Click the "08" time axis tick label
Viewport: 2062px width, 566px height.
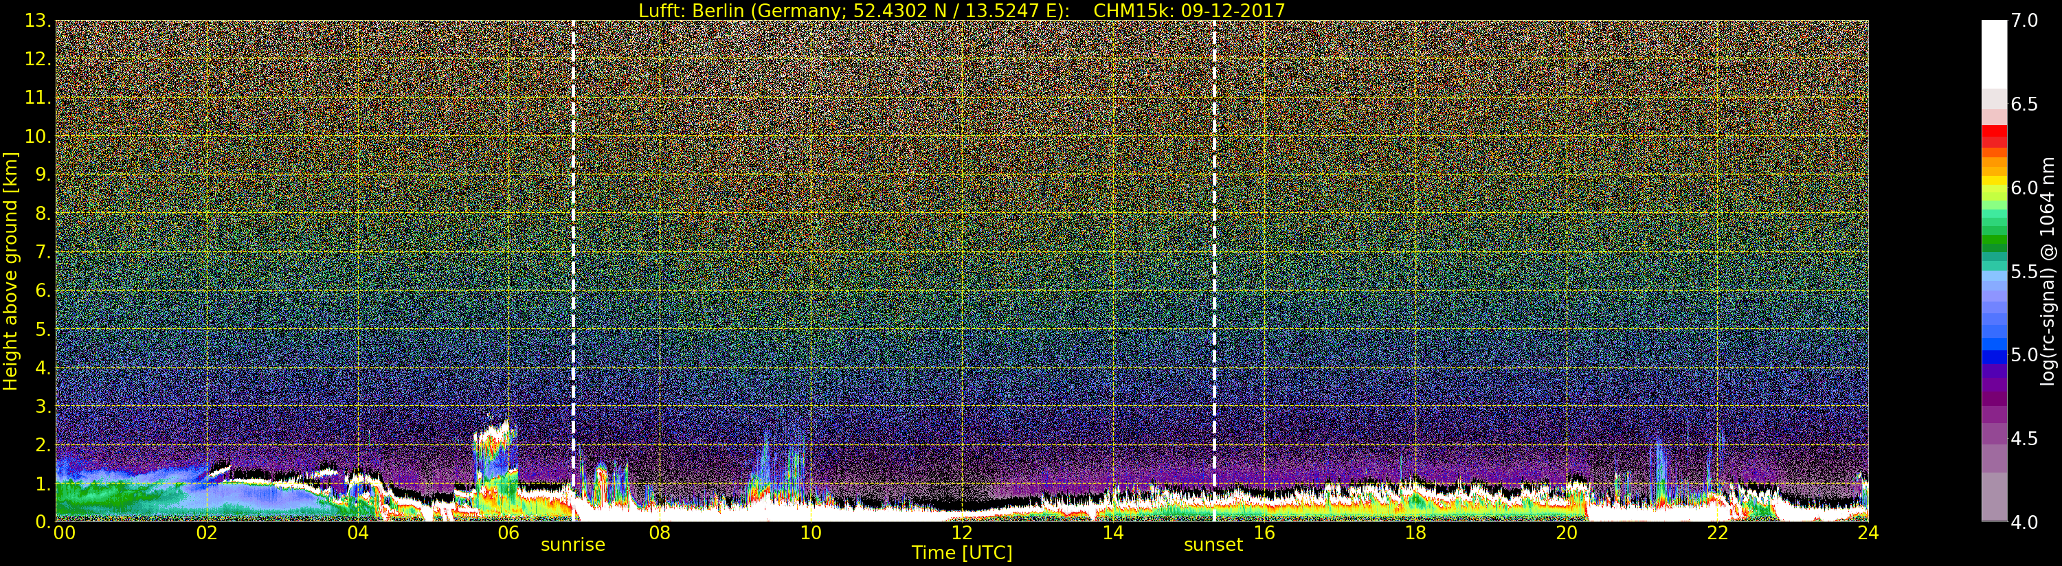click(x=660, y=533)
